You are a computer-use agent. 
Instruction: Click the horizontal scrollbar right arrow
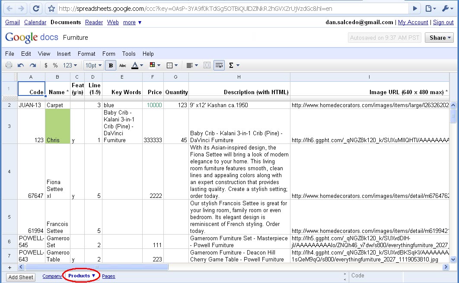tap(446, 267)
